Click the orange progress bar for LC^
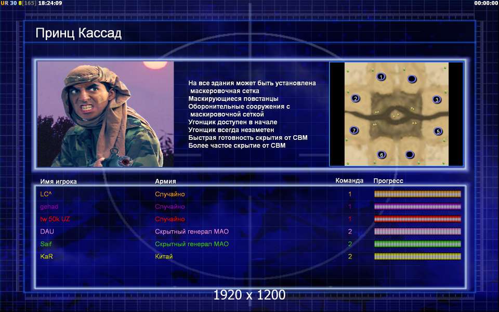 [417, 194]
